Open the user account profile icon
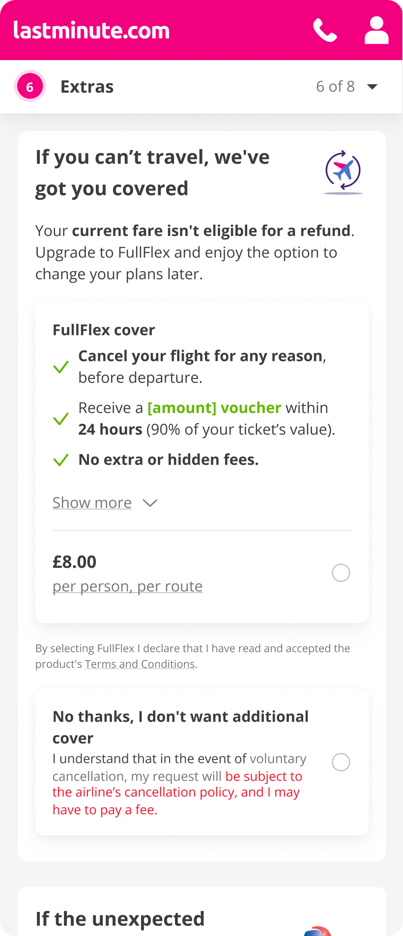The width and height of the screenshot is (403, 936). (x=376, y=30)
